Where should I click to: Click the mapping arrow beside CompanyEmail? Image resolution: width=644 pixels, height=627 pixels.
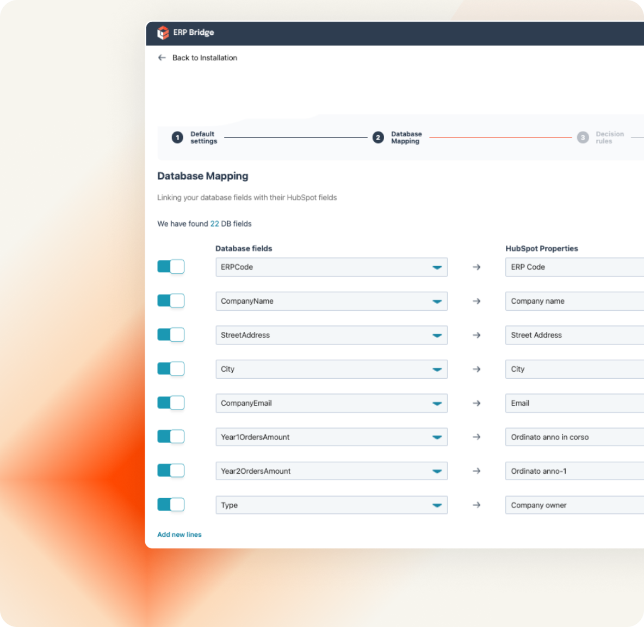(476, 403)
